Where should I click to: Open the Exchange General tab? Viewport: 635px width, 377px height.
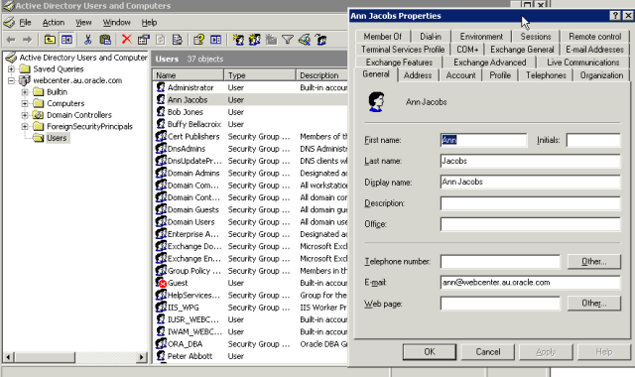point(522,50)
